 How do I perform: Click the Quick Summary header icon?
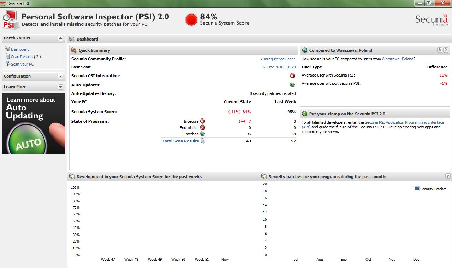(74, 50)
